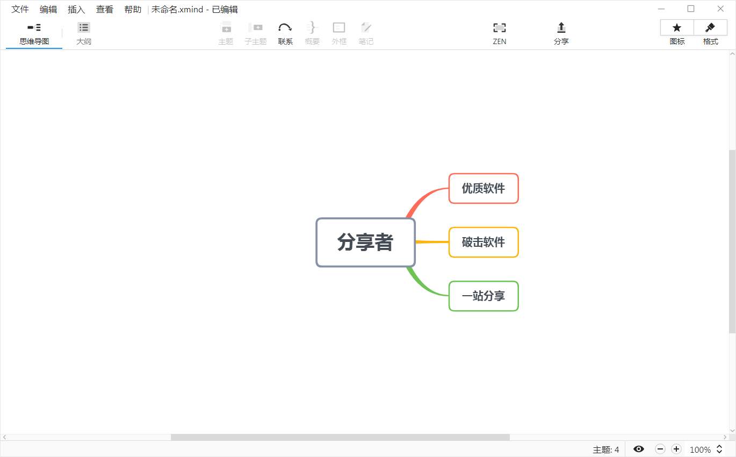Insert a topic using the 主题 icon
The height and width of the screenshot is (457, 736).
point(226,32)
